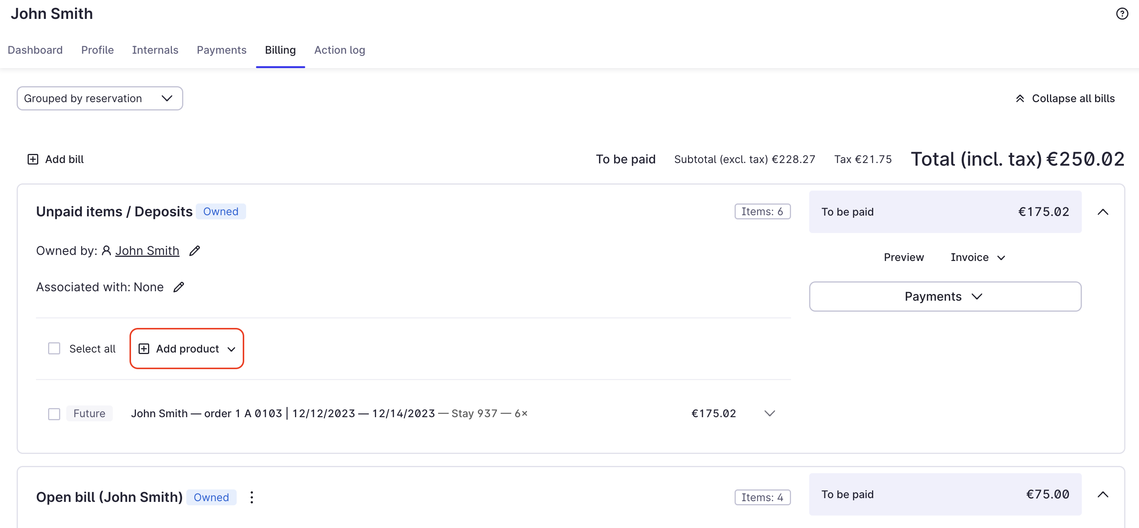Viewport: 1139px width, 528px height.
Task: Collapse the Unpaid items / Deposits bill
Action: (1103, 212)
